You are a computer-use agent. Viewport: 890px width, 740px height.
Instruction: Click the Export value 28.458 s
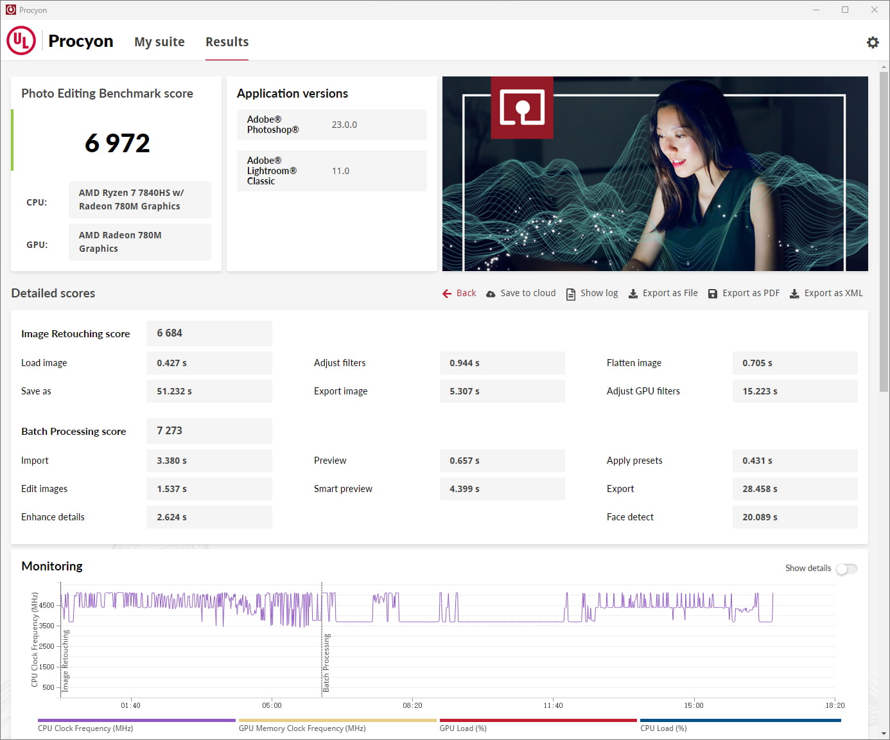(795, 489)
